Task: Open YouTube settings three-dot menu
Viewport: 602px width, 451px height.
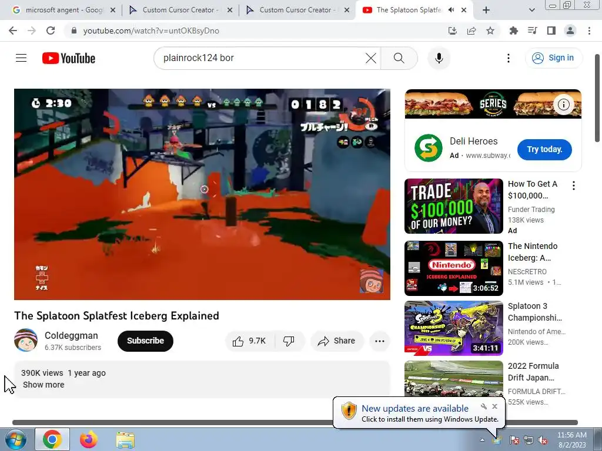Action: 509,58
